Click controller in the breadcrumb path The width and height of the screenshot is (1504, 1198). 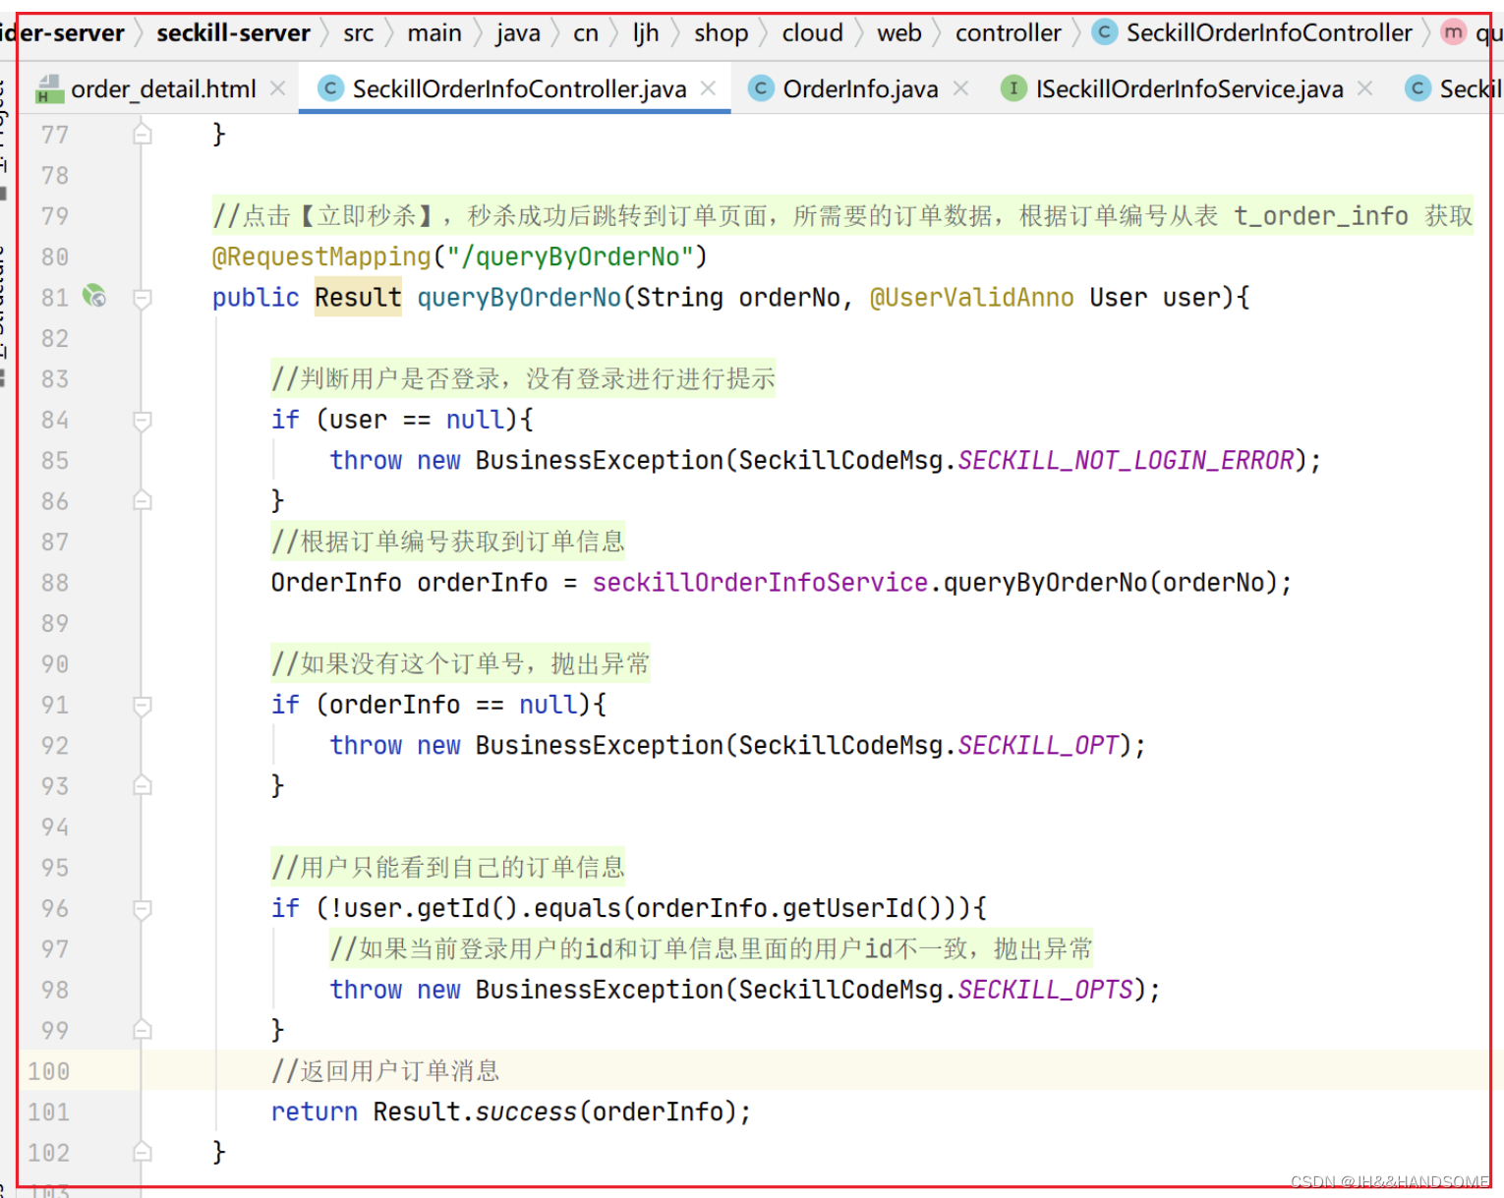[1008, 33]
